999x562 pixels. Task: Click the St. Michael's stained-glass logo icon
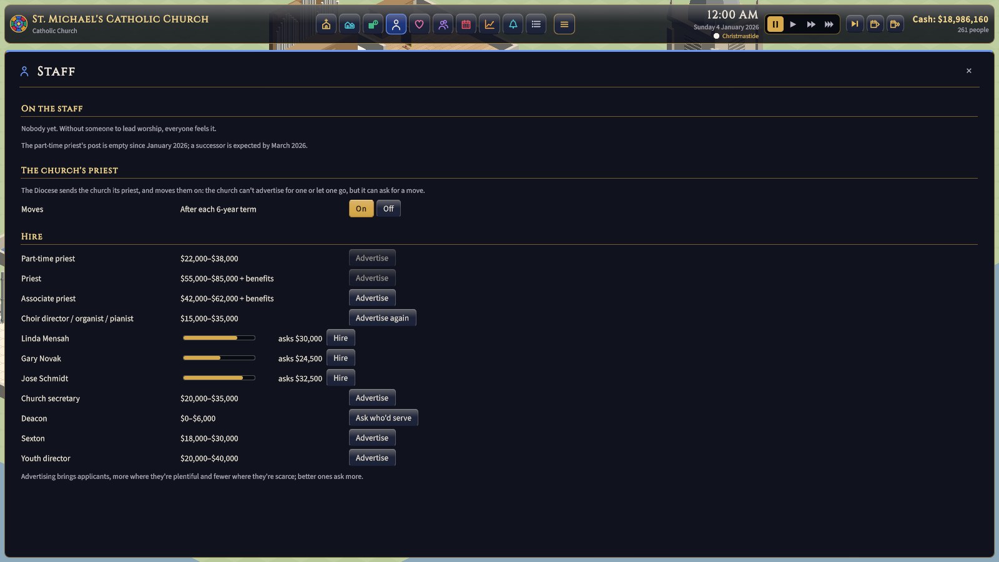pos(19,24)
